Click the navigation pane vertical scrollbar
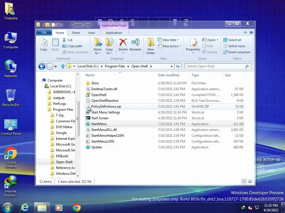The image size is (285, 213). coord(78,119)
